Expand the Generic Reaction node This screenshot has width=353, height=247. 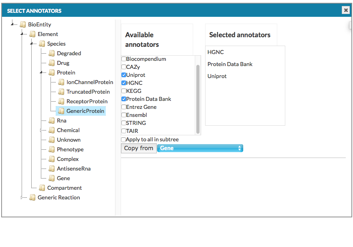(x=22, y=197)
